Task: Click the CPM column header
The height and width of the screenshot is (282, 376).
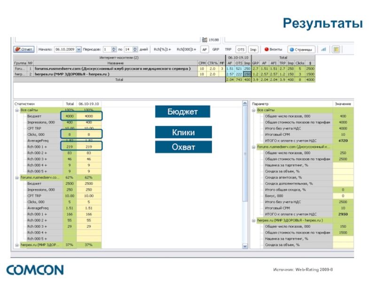Action: [x=202, y=63]
